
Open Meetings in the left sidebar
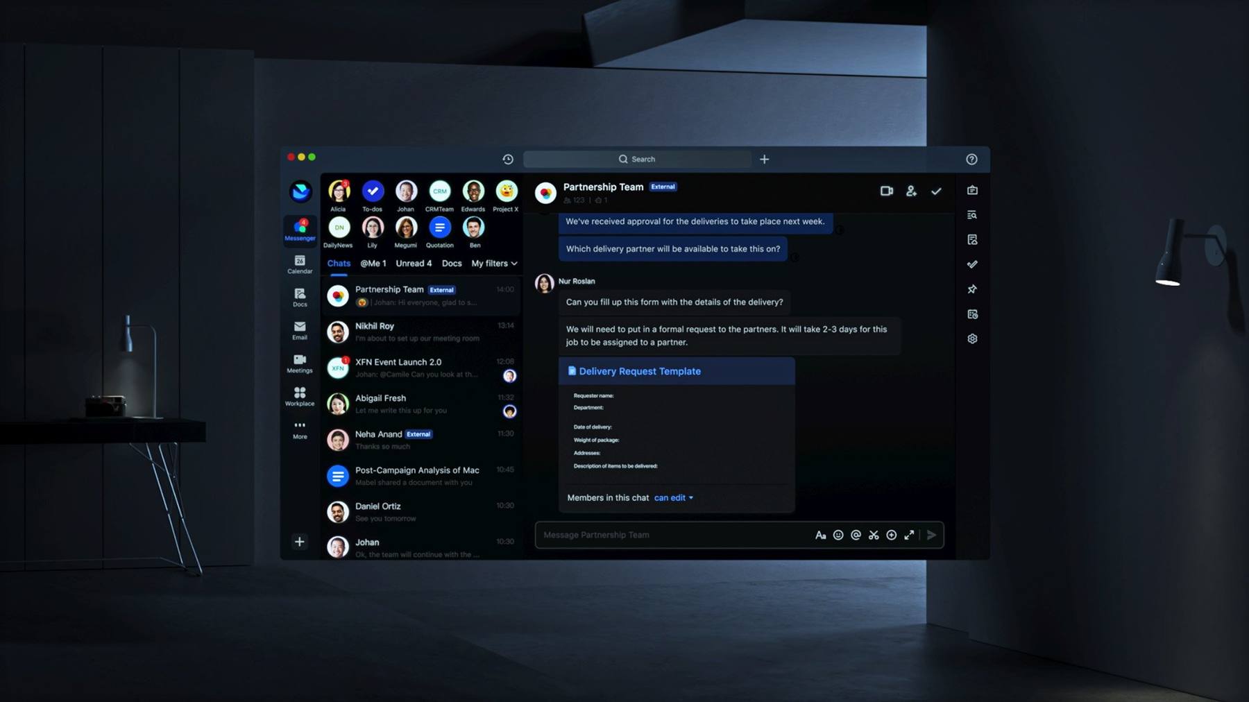pos(300,363)
